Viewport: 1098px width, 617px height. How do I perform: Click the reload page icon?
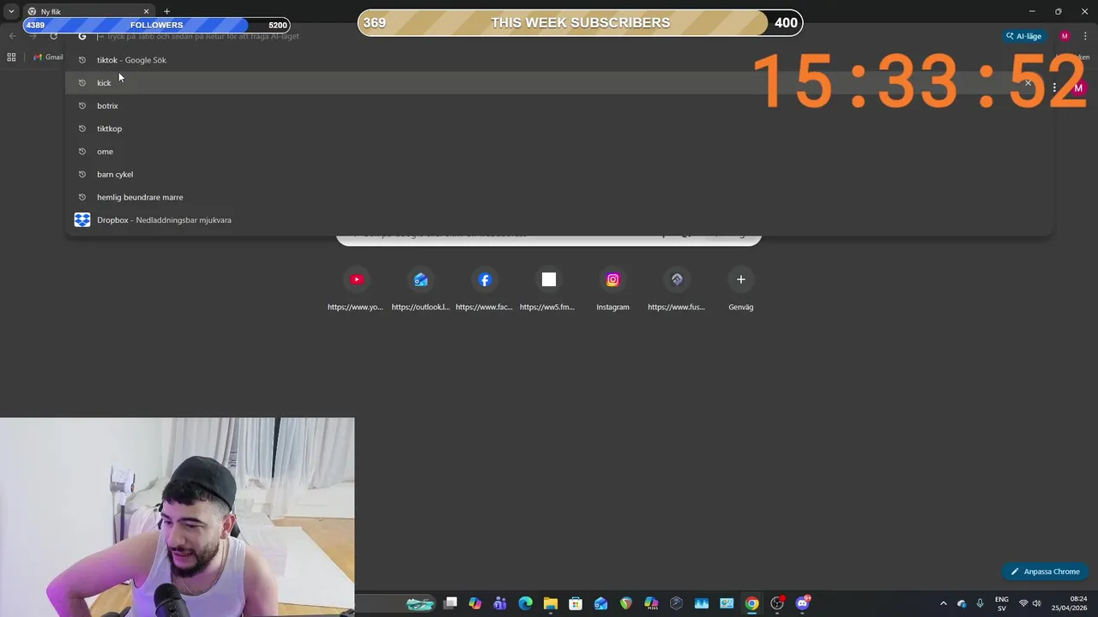click(53, 36)
